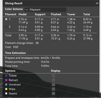
Task: Click the Wipe option label
Action: tap(12, 89)
